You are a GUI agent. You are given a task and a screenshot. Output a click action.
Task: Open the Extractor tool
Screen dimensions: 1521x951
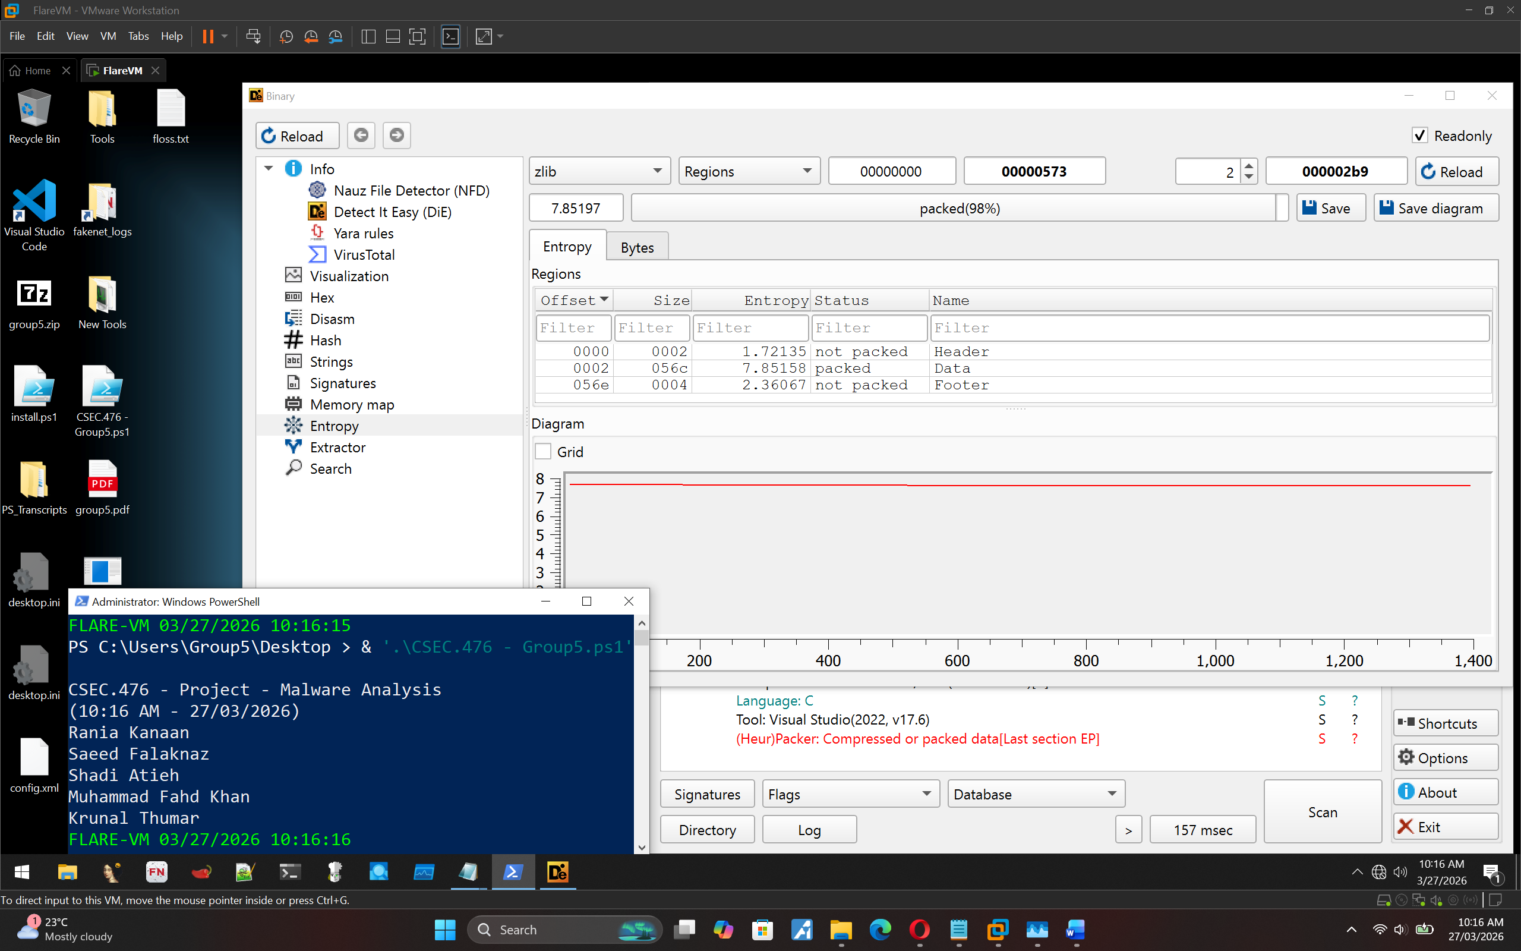(337, 447)
